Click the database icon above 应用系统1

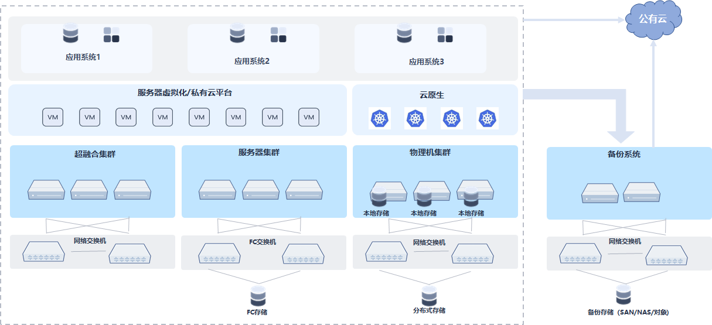(x=71, y=33)
